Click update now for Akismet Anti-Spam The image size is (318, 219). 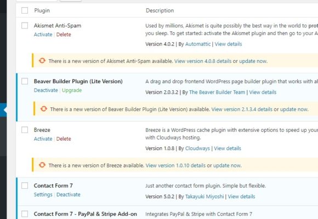253,61
